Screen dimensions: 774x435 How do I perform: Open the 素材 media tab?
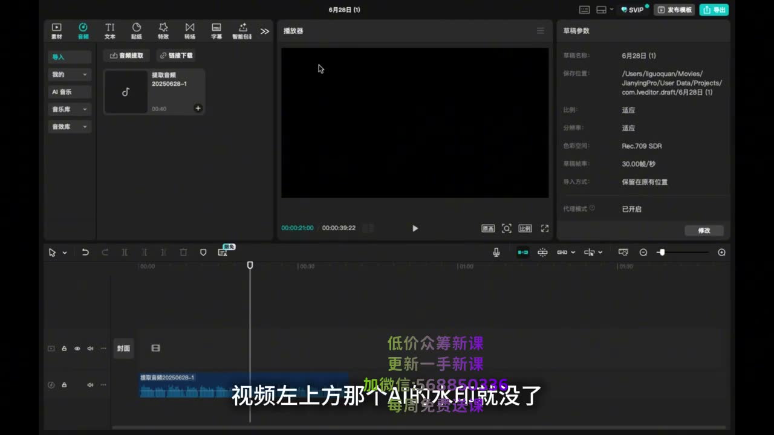(x=56, y=31)
